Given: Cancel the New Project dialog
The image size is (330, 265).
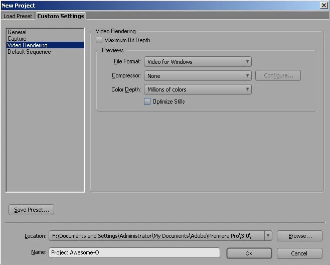Looking at the screenshot, I should [299, 253].
